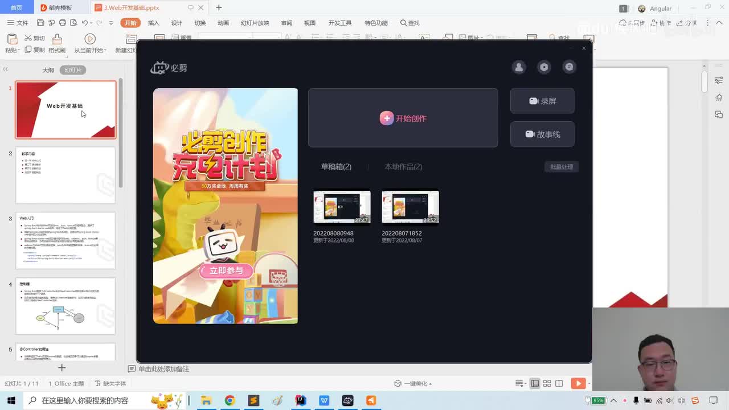Switch to the 大纲 outline pane tab
The image size is (729, 410).
(48, 70)
